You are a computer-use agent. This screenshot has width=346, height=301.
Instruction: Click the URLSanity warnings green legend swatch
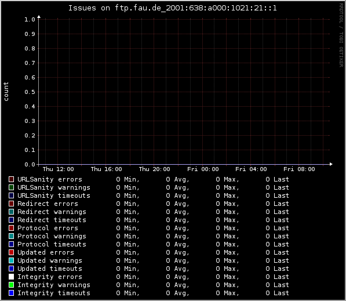[x=11, y=187]
